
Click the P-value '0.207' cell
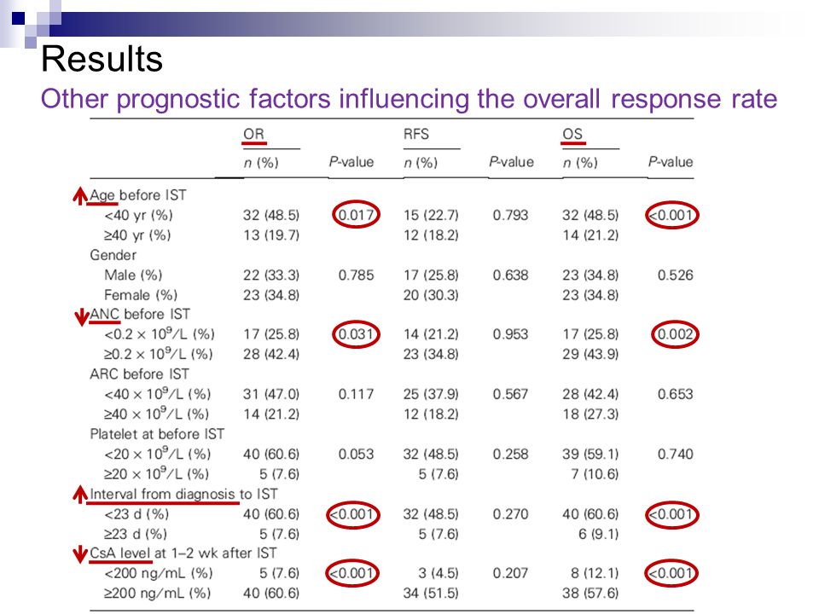pos(510,573)
